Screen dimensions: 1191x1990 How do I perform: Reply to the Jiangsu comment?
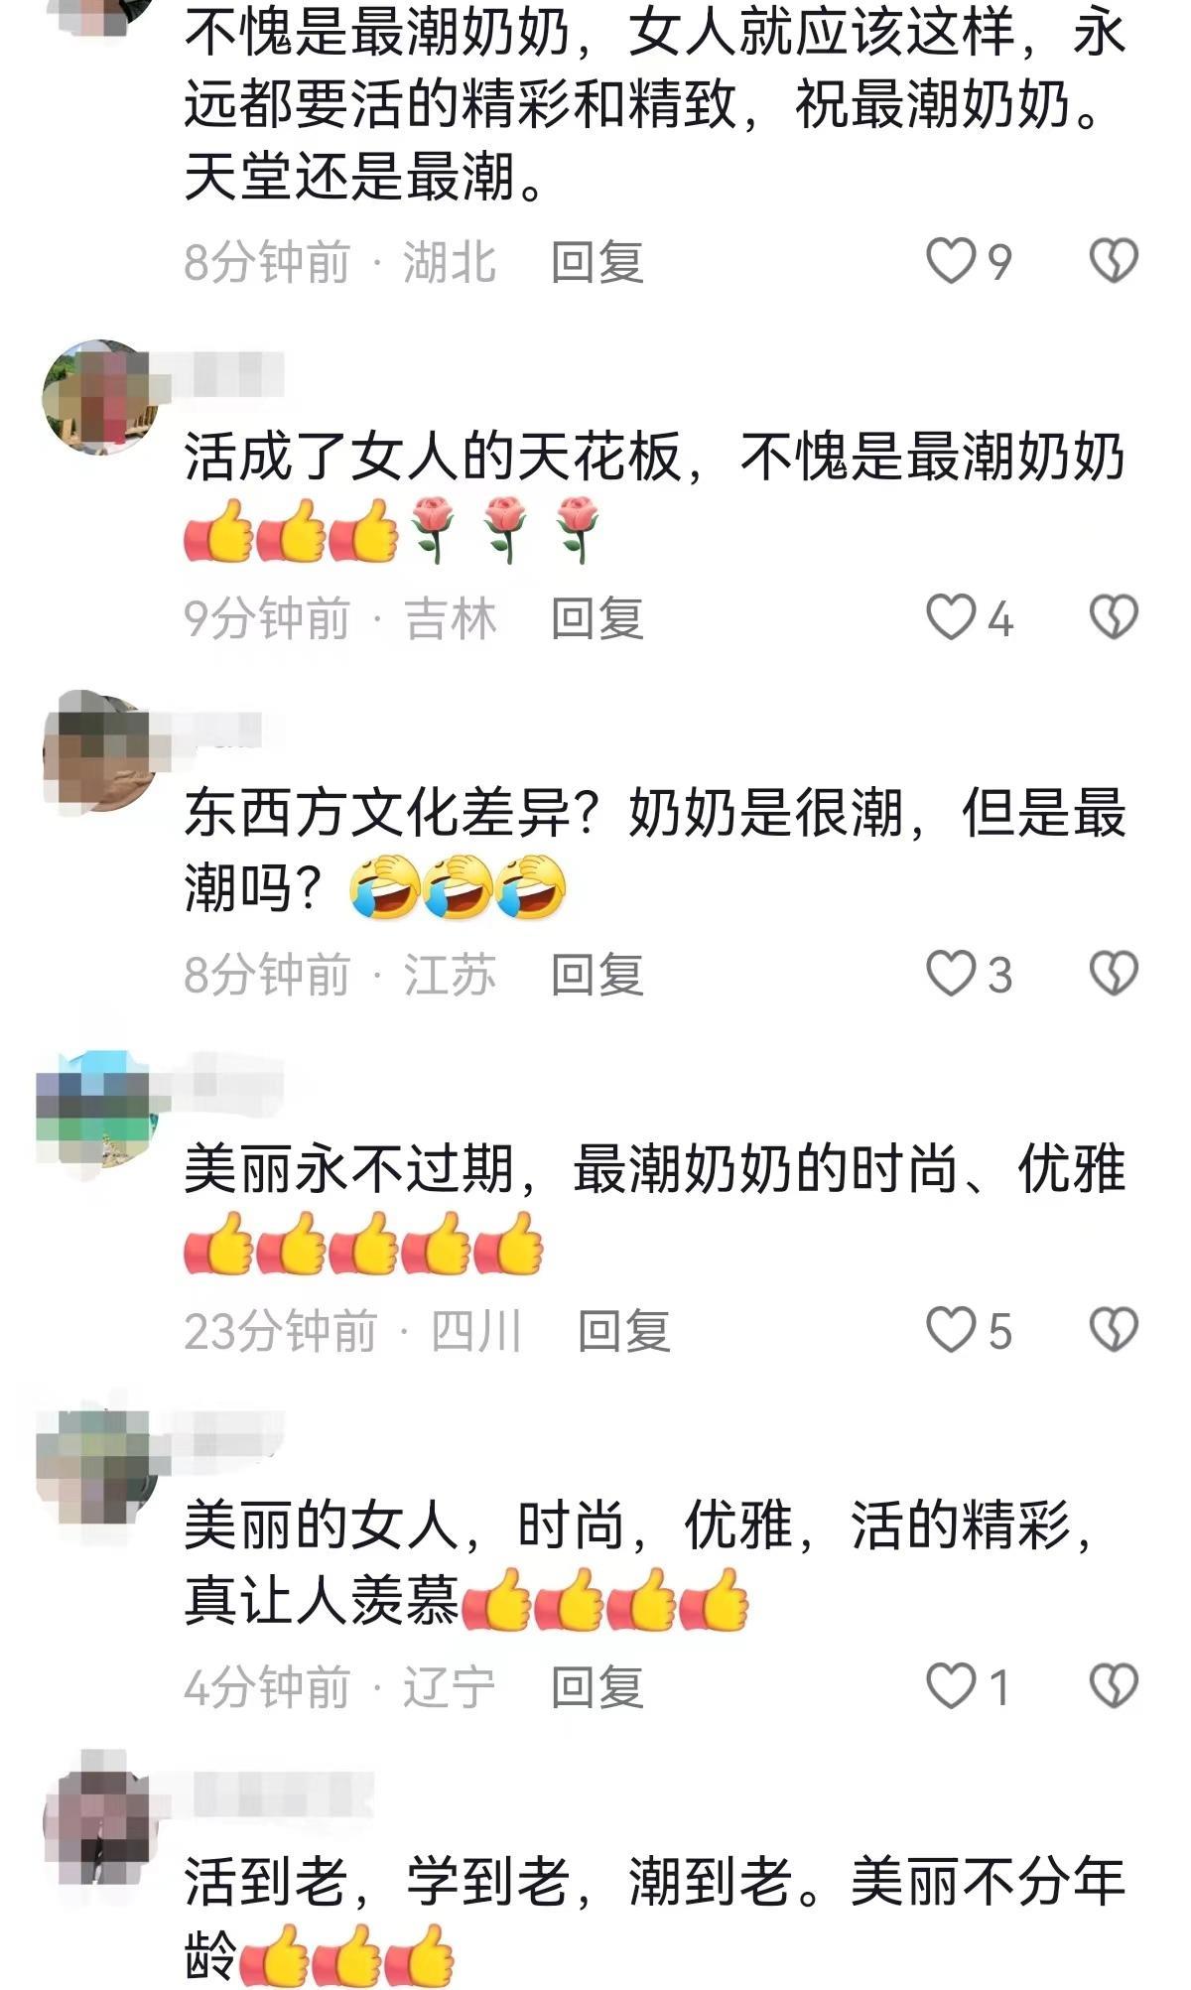pyautogui.click(x=597, y=975)
